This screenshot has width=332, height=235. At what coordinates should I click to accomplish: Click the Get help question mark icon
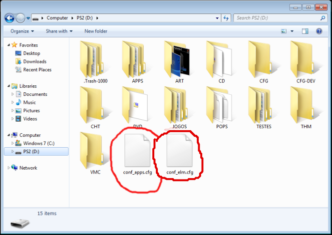coord(320,31)
